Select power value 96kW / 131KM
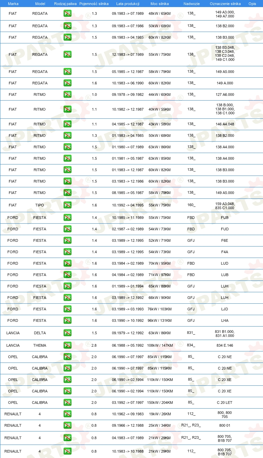263x458 pixels. click(x=160, y=320)
